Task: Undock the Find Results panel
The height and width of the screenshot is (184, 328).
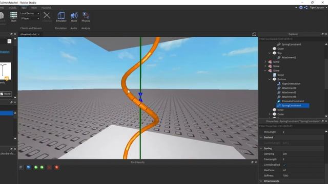Action: point(252,162)
